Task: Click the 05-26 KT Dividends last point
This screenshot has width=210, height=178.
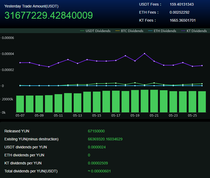Action: (202, 66)
